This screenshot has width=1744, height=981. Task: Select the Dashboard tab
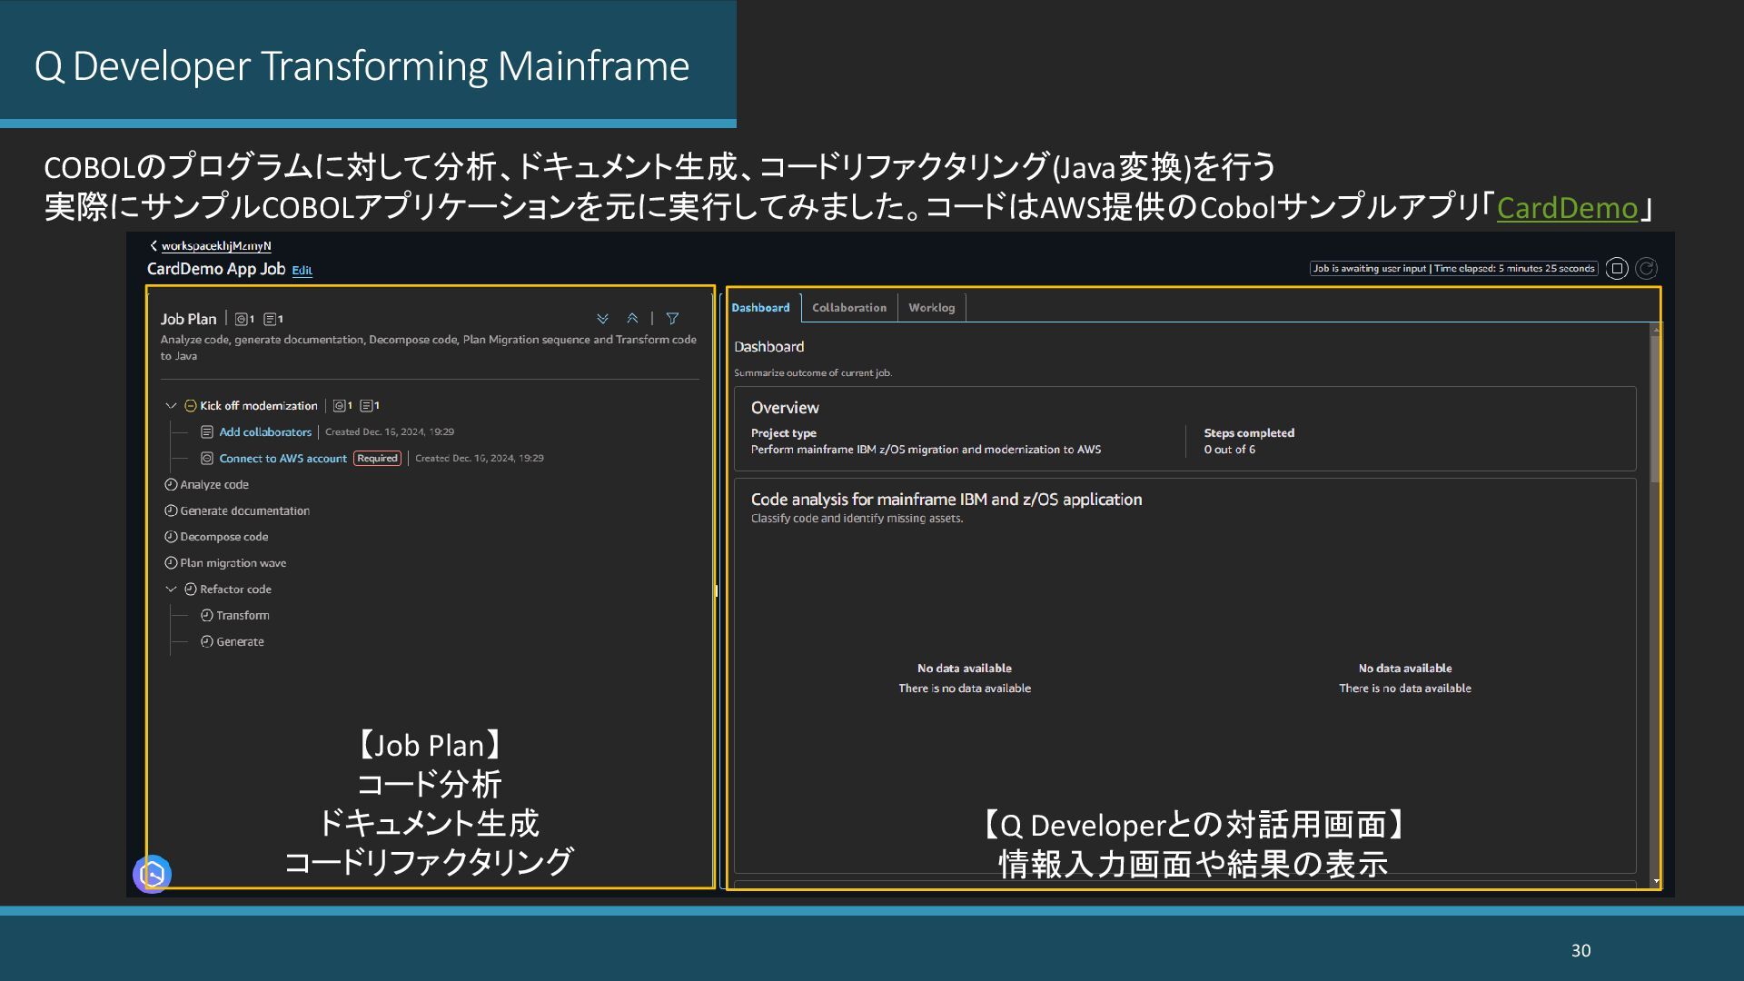tap(760, 308)
